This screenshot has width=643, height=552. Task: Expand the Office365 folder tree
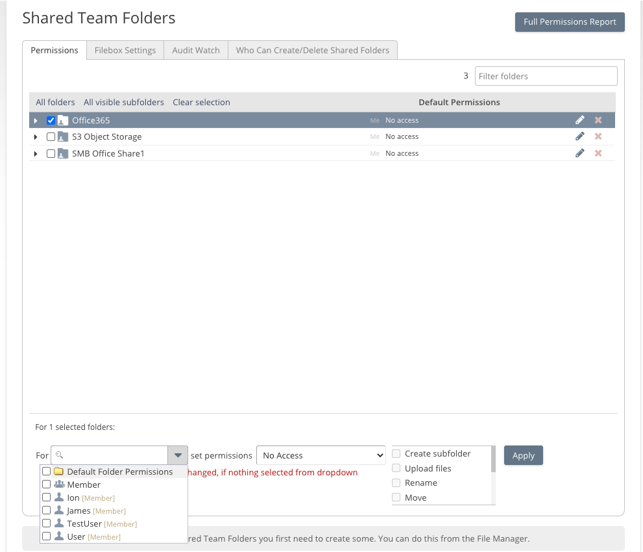tap(36, 121)
